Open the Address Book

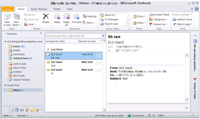tap(182, 19)
